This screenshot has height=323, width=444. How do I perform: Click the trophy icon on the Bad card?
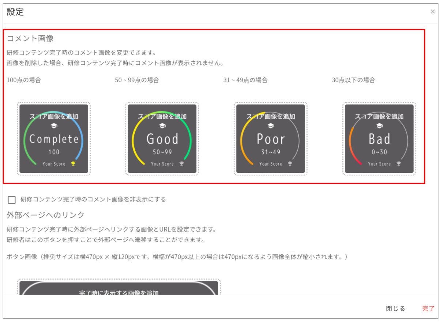[399, 164]
